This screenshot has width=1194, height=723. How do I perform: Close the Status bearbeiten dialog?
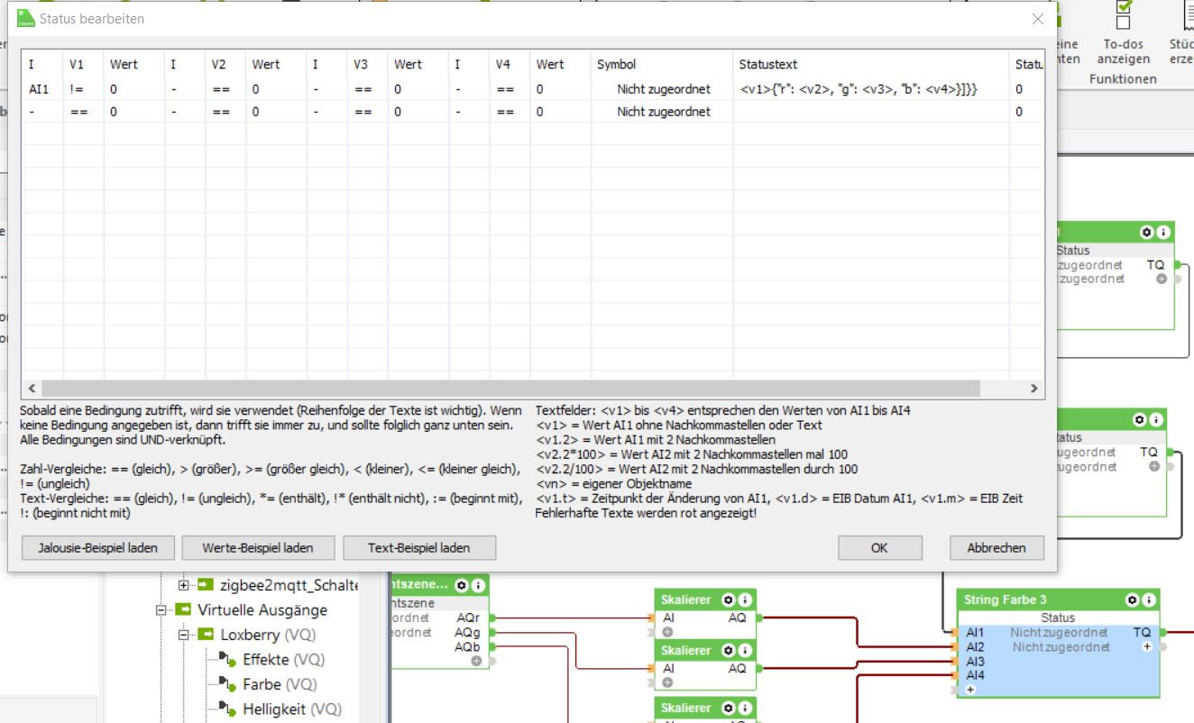pyautogui.click(x=1037, y=18)
